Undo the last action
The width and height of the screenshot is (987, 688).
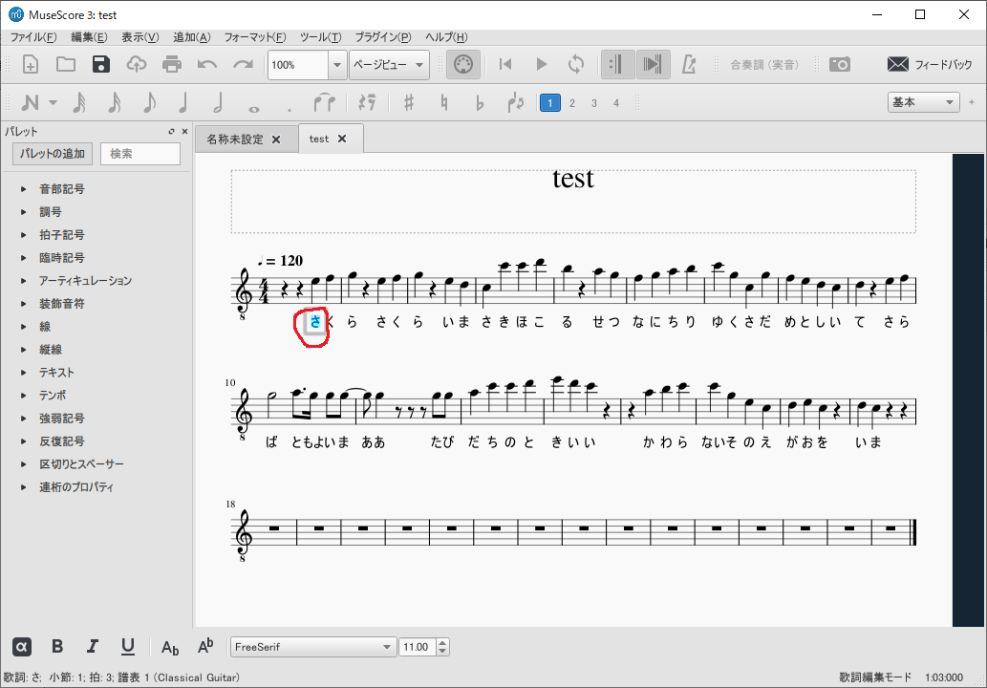(x=207, y=64)
